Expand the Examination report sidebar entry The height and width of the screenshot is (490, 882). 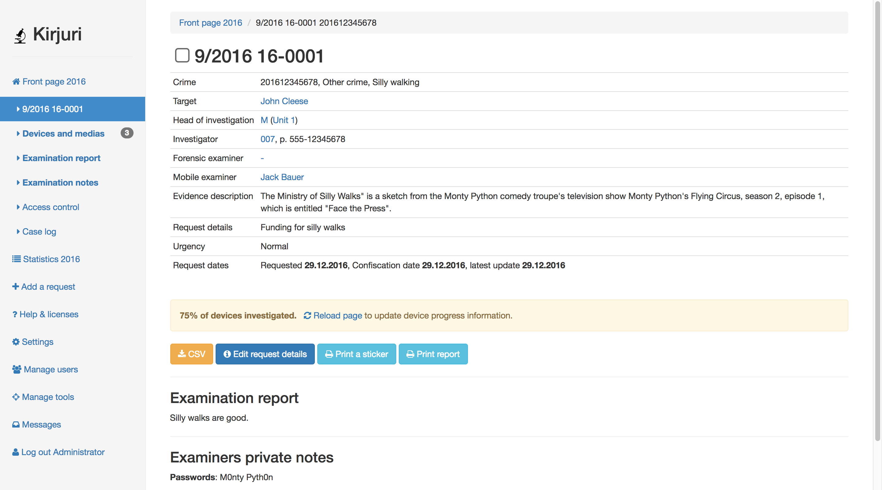61,158
